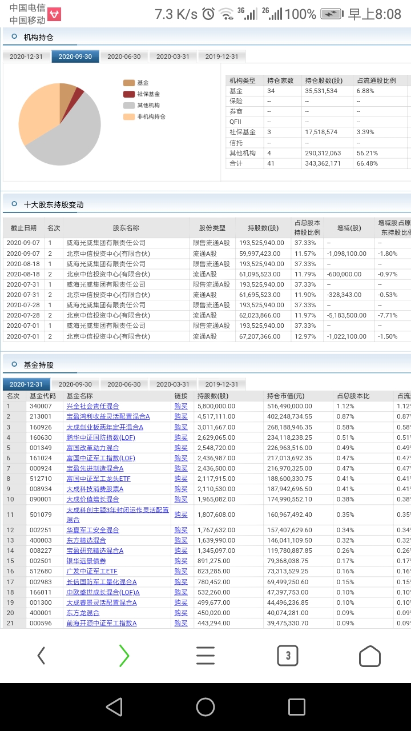The height and width of the screenshot is (731, 411).
Task: Select 2020-03-31 tab under 机构持仓
Action: 173,57
